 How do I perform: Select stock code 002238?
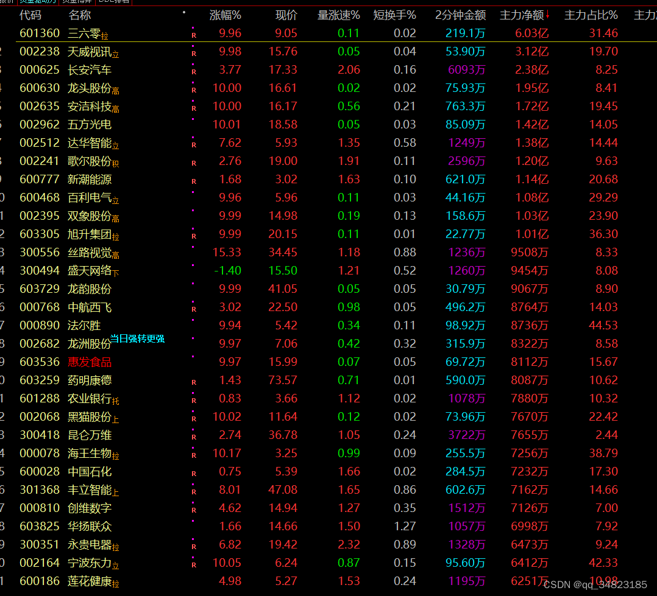(40, 52)
